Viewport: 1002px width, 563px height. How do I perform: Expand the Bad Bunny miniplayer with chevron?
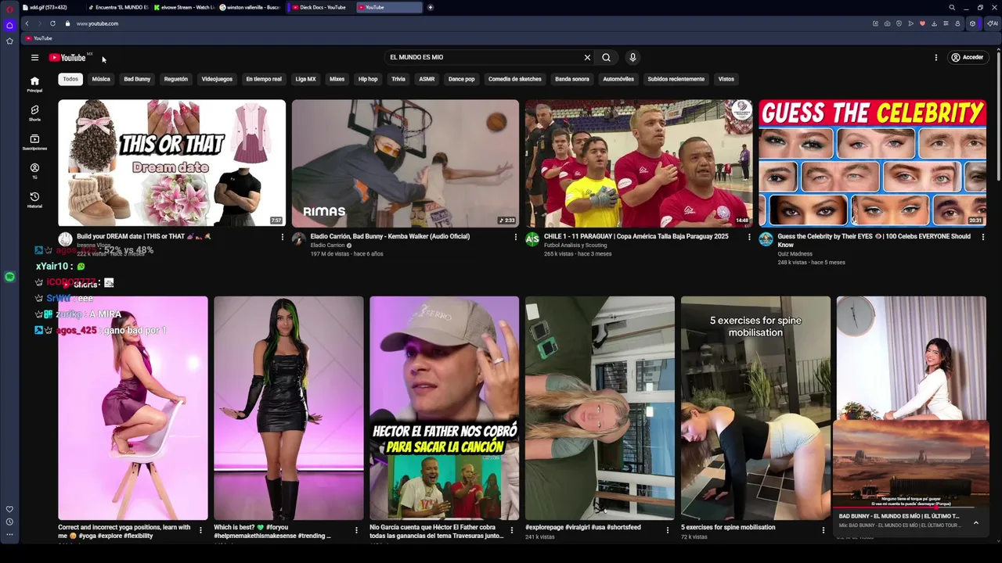[x=975, y=522]
